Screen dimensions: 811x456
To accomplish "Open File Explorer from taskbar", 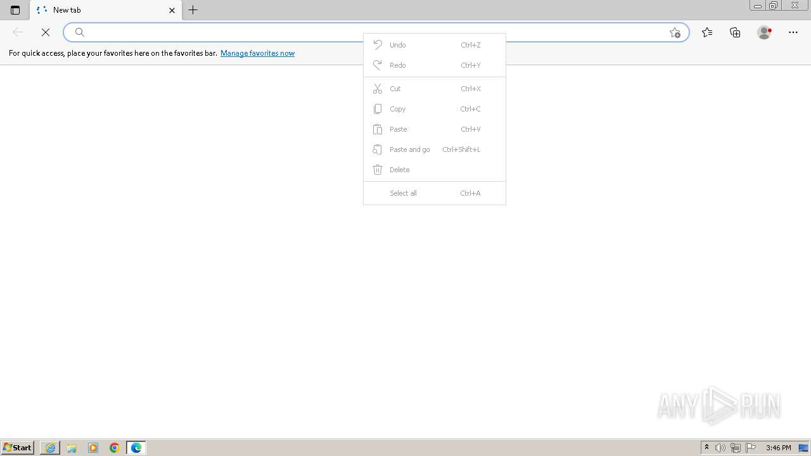I will click(x=72, y=448).
